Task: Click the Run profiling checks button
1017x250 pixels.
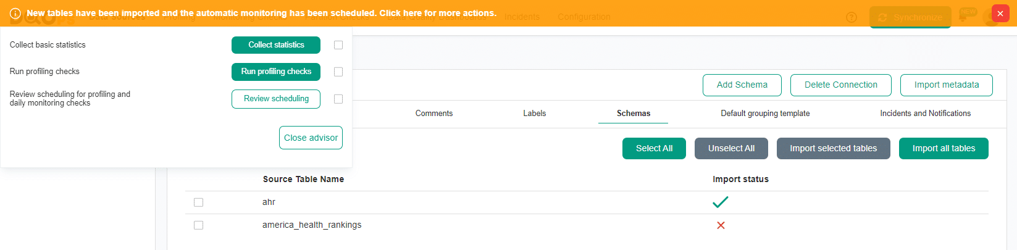Action: click(276, 72)
